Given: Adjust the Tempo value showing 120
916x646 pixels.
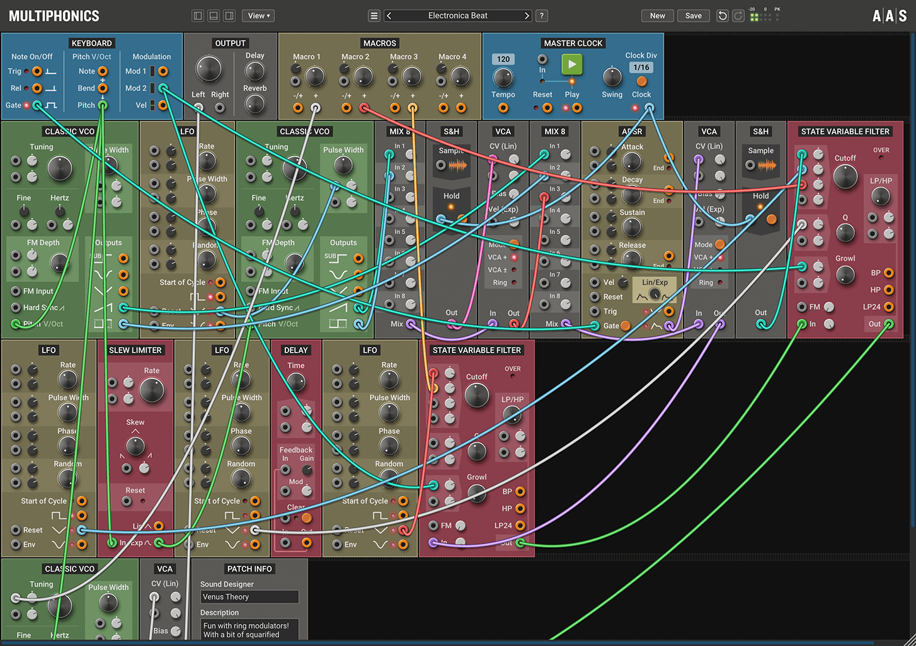Looking at the screenshot, I should tap(503, 59).
